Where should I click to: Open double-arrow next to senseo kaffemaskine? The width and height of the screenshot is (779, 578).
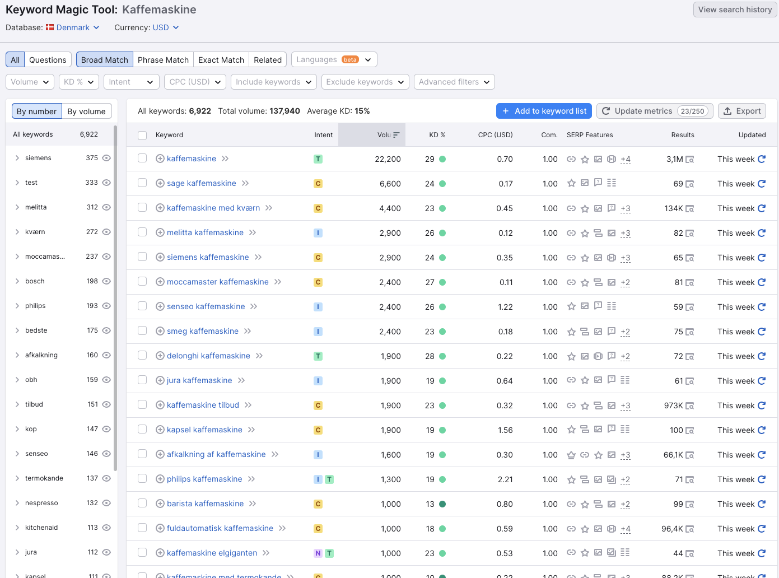point(254,306)
